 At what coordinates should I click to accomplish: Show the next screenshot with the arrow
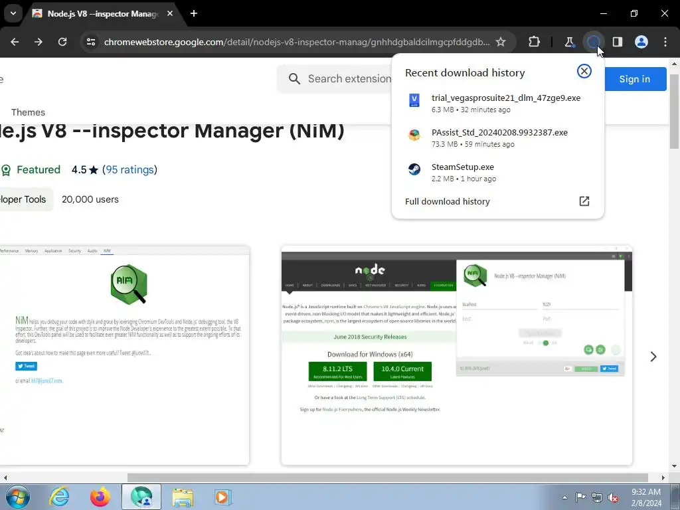(653, 357)
